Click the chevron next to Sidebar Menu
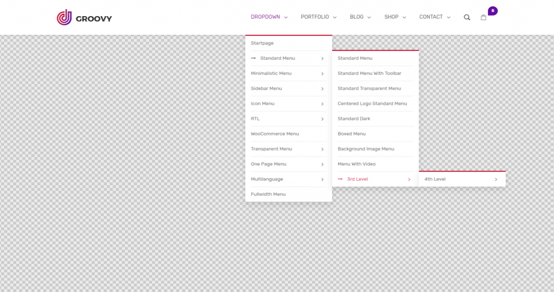 point(323,89)
